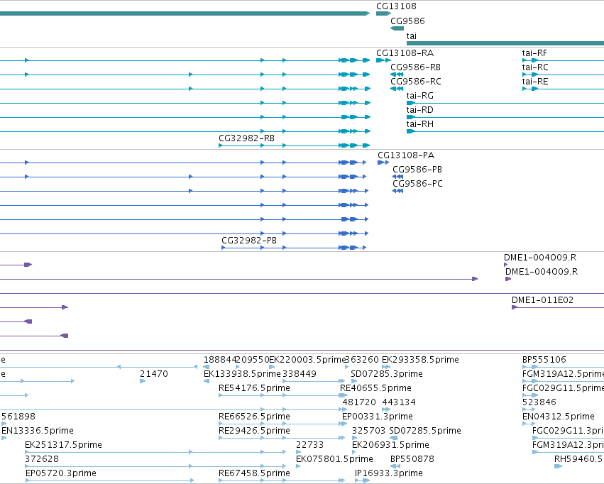The width and height of the screenshot is (604, 484).
Task: Click the FGC029G11.5prime EST label
Action: click(563, 388)
